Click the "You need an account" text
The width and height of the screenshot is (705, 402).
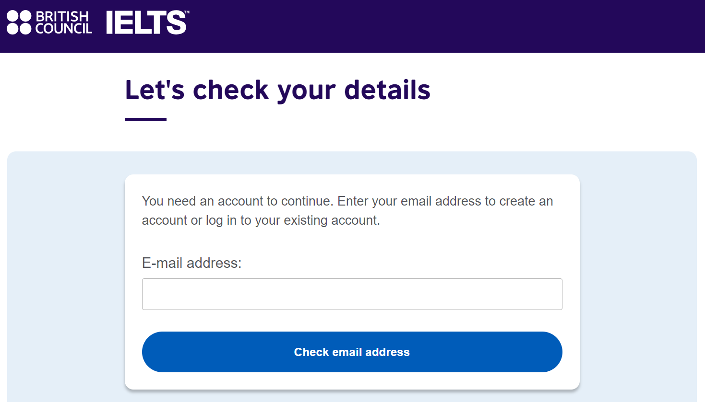(x=193, y=201)
